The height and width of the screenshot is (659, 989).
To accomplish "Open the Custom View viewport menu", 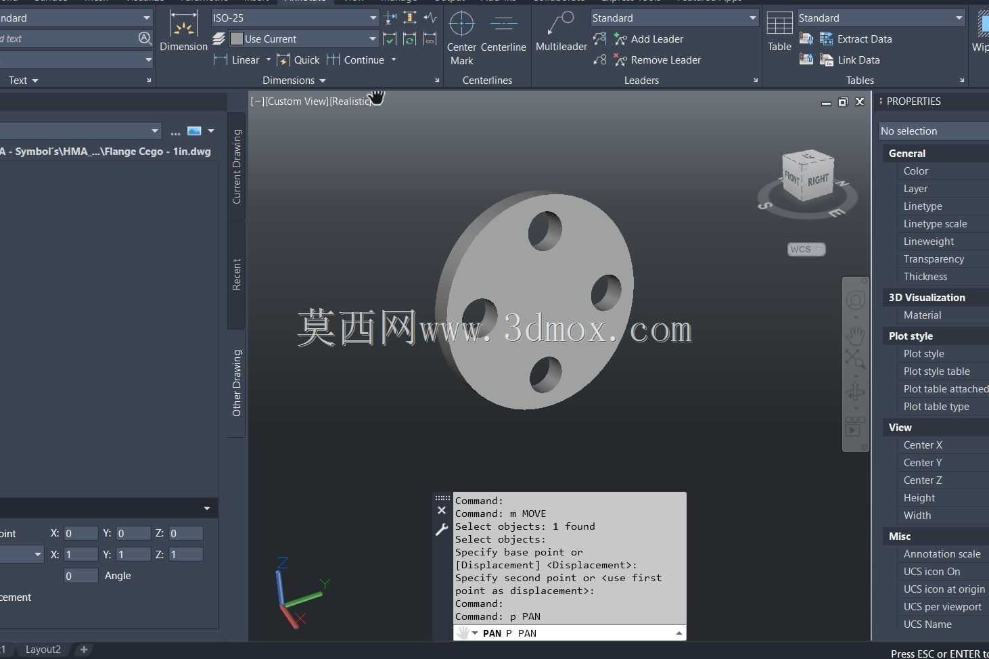I will click(297, 101).
